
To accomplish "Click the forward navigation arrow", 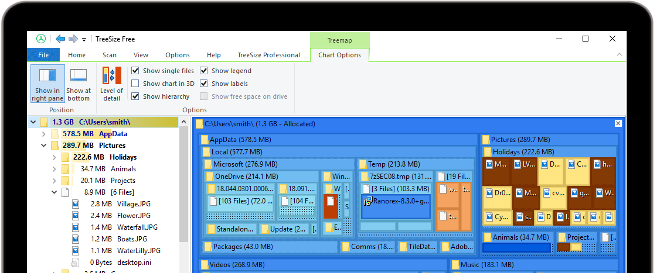I will click(73, 39).
